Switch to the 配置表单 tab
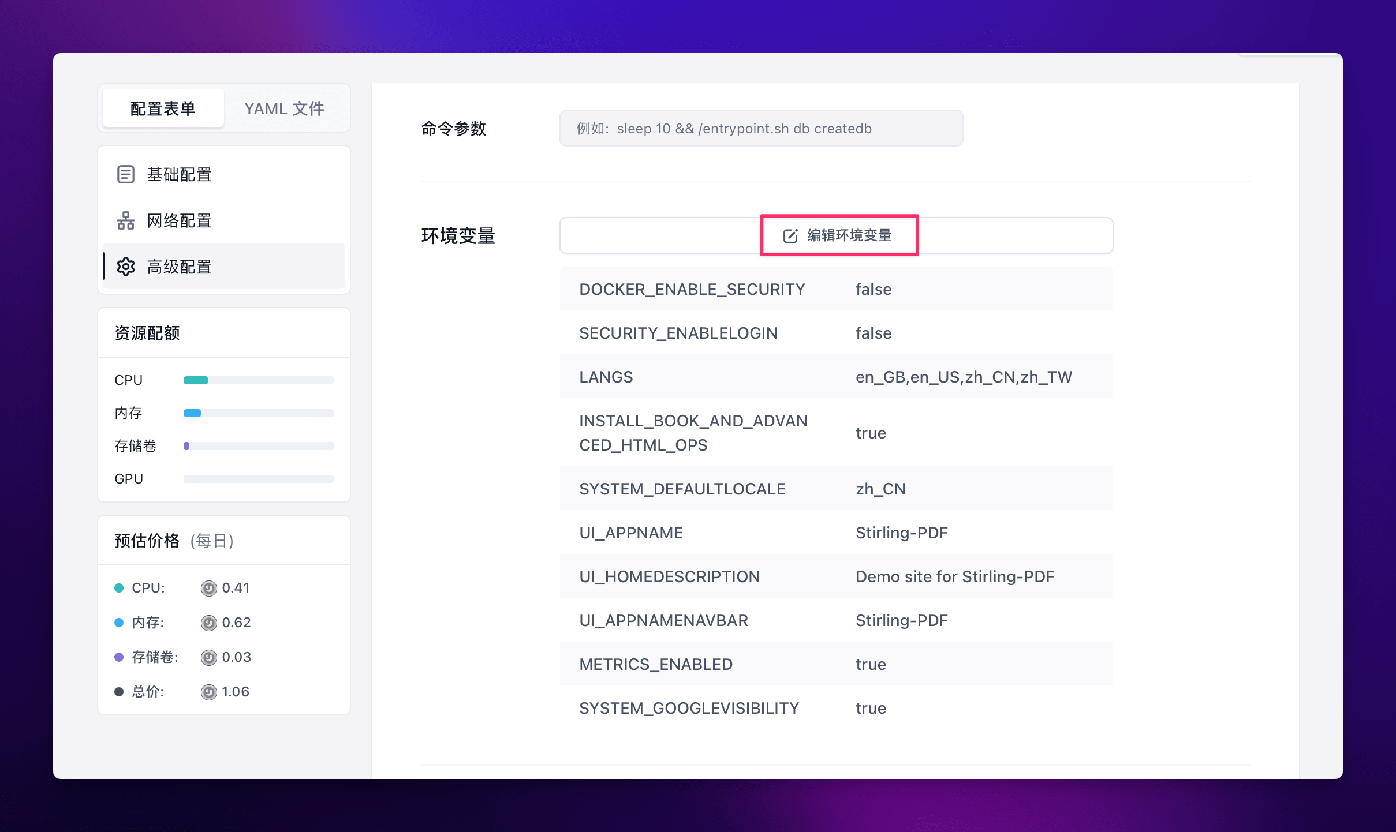1396x832 pixels. pos(162,108)
